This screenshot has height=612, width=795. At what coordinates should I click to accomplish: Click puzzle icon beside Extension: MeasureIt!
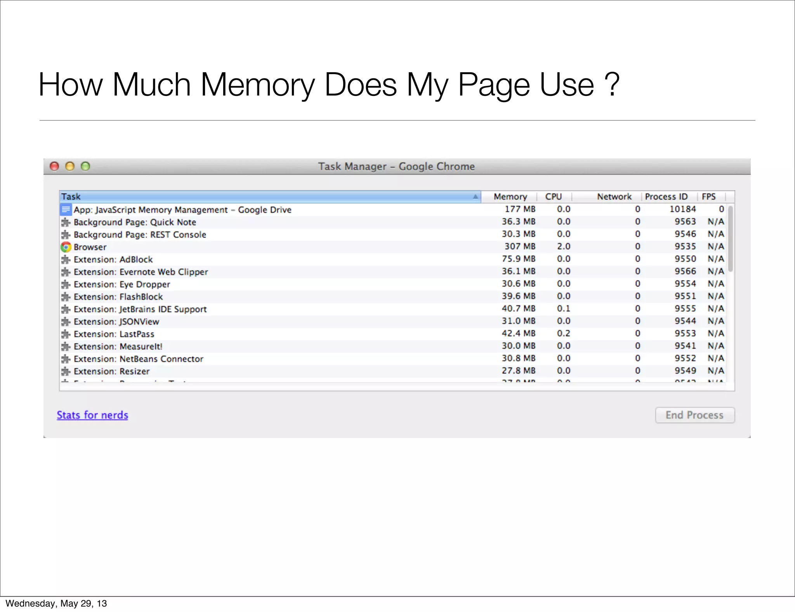tap(66, 346)
